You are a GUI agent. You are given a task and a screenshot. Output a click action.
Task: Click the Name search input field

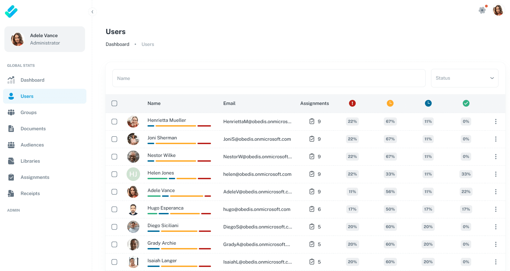coord(269,78)
